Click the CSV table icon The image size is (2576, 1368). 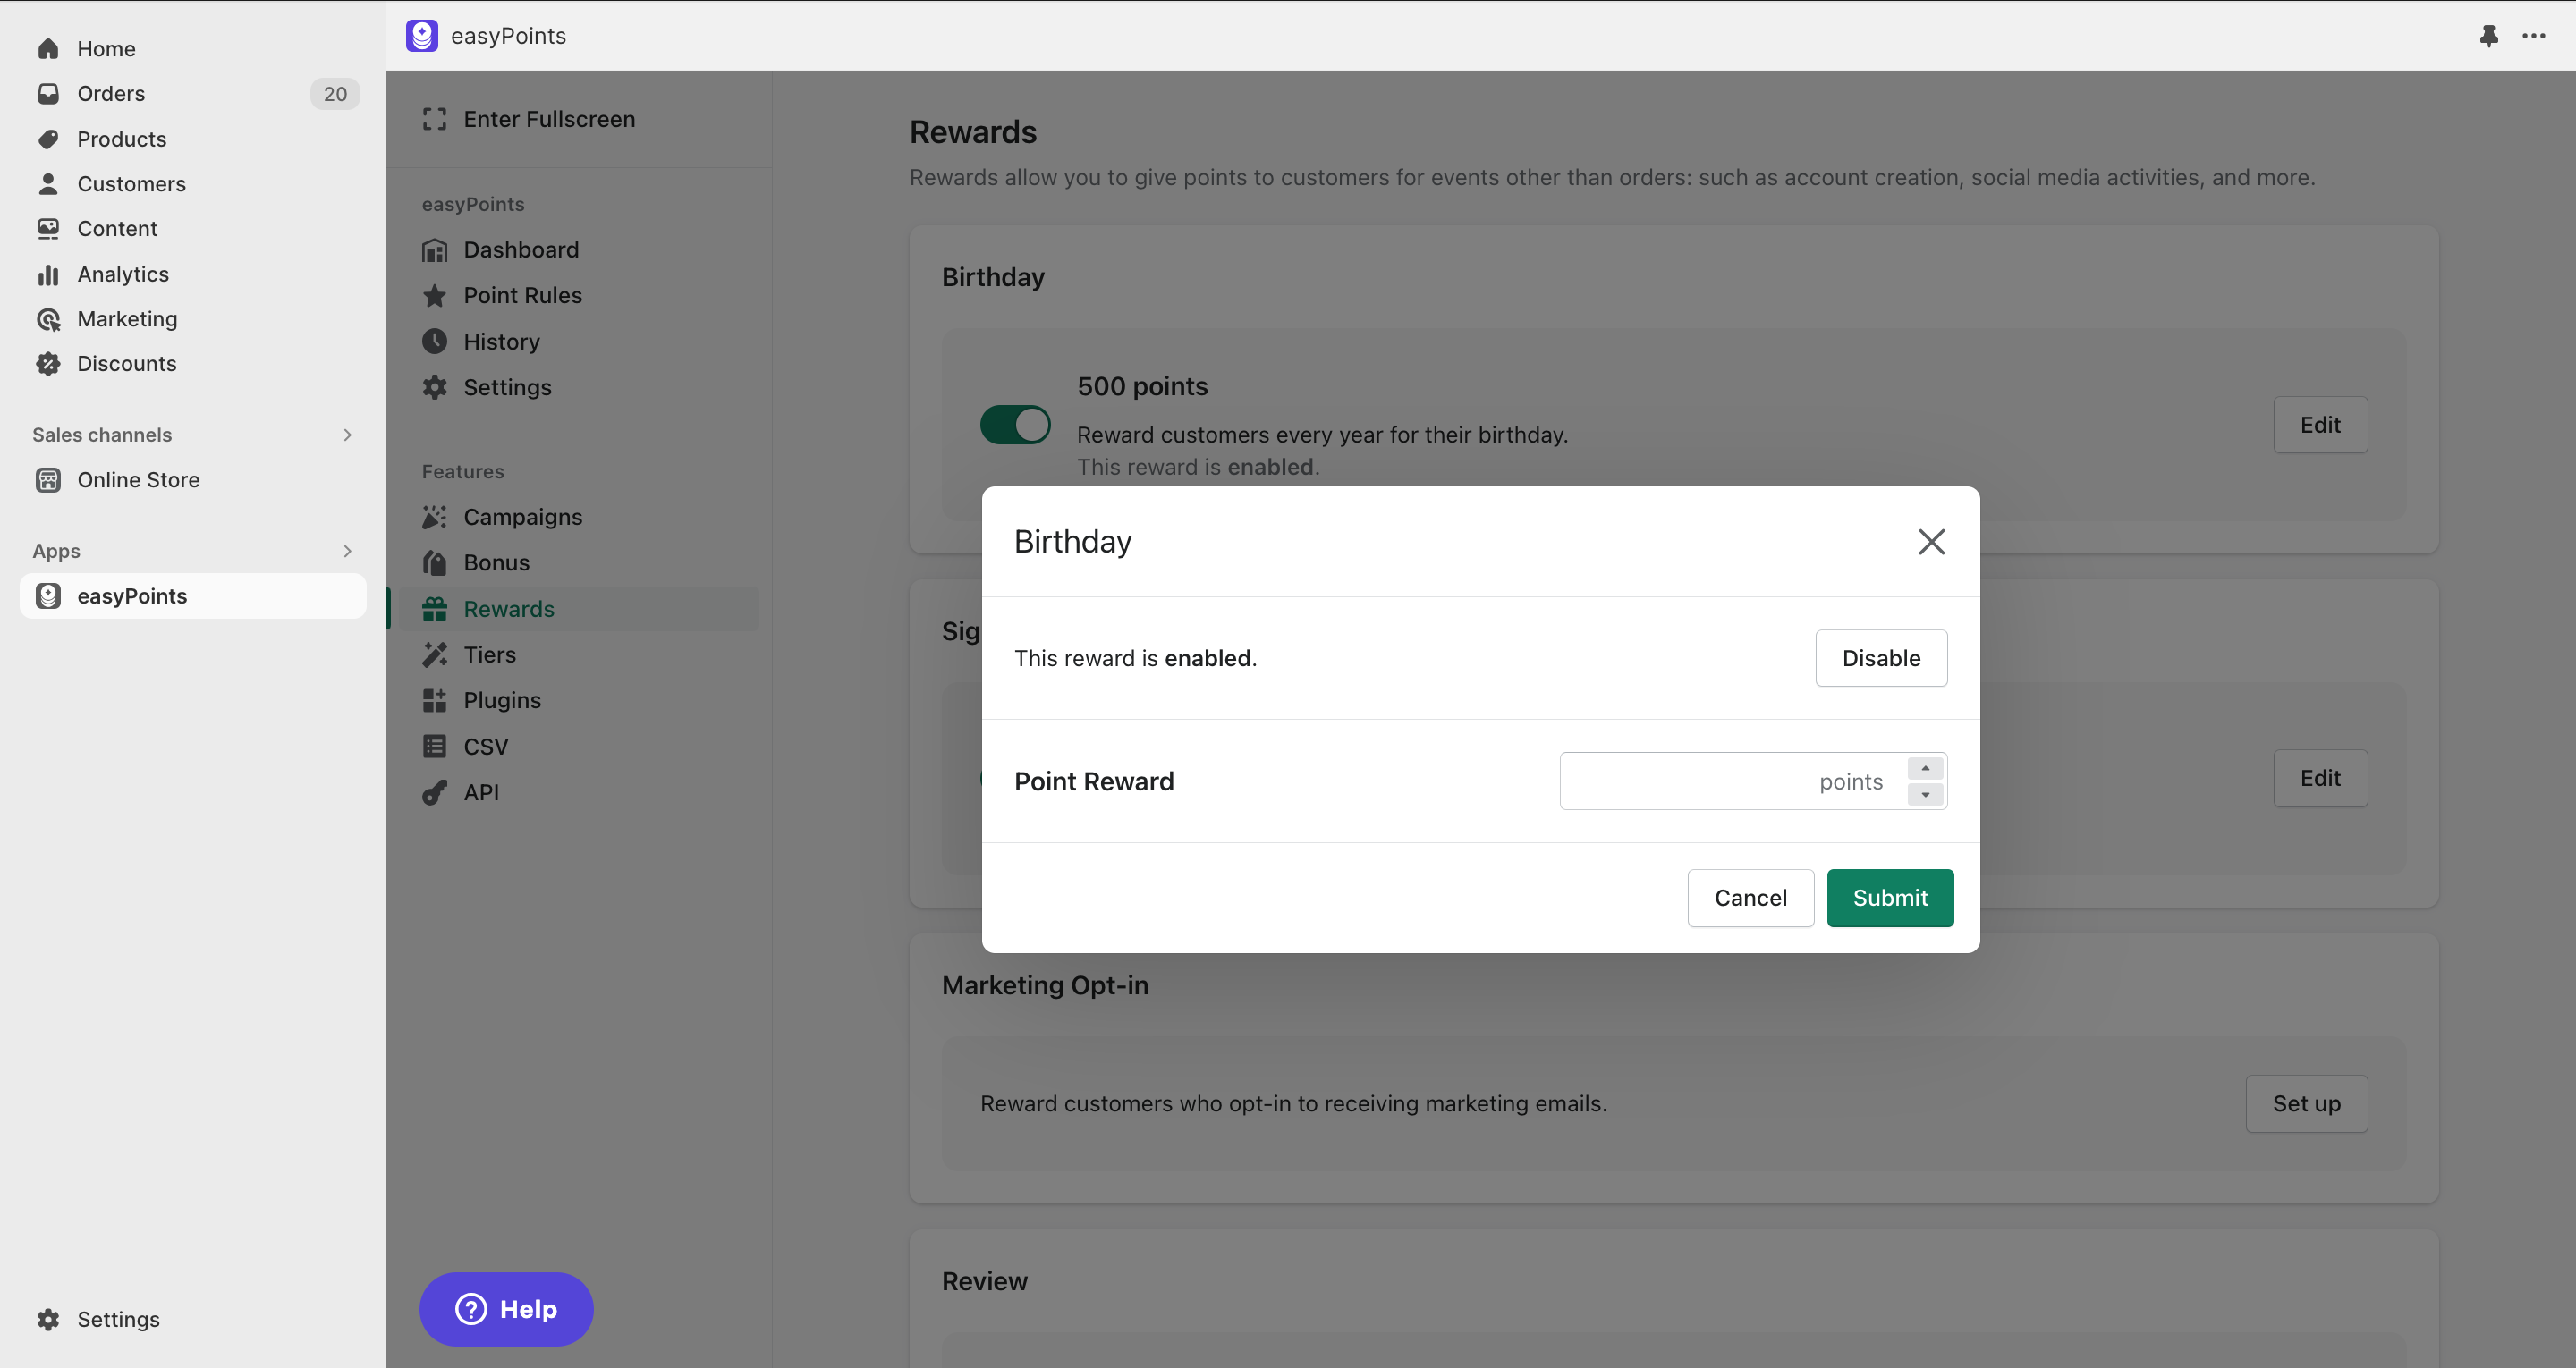pos(434,746)
